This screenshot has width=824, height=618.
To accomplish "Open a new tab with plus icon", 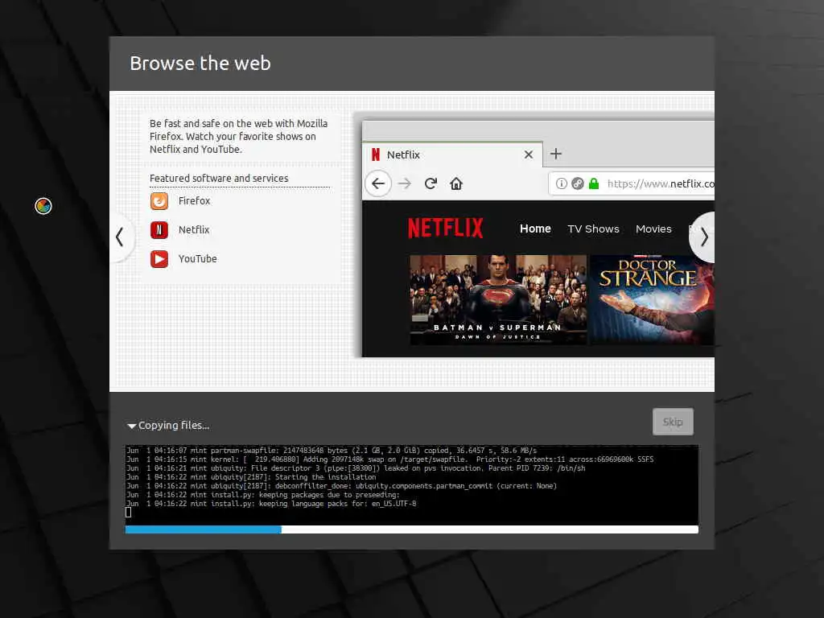I will (x=556, y=154).
